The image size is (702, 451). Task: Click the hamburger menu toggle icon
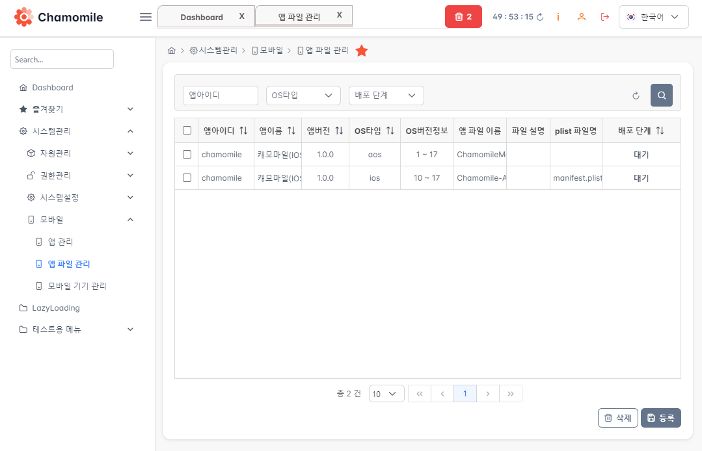pos(146,17)
